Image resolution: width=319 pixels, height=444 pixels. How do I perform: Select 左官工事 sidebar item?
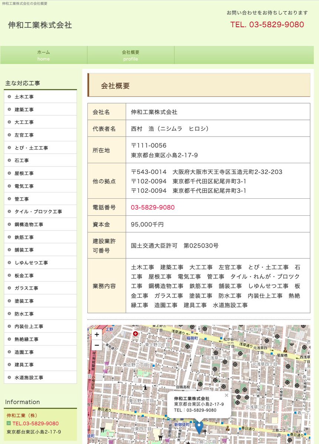coord(40,135)
